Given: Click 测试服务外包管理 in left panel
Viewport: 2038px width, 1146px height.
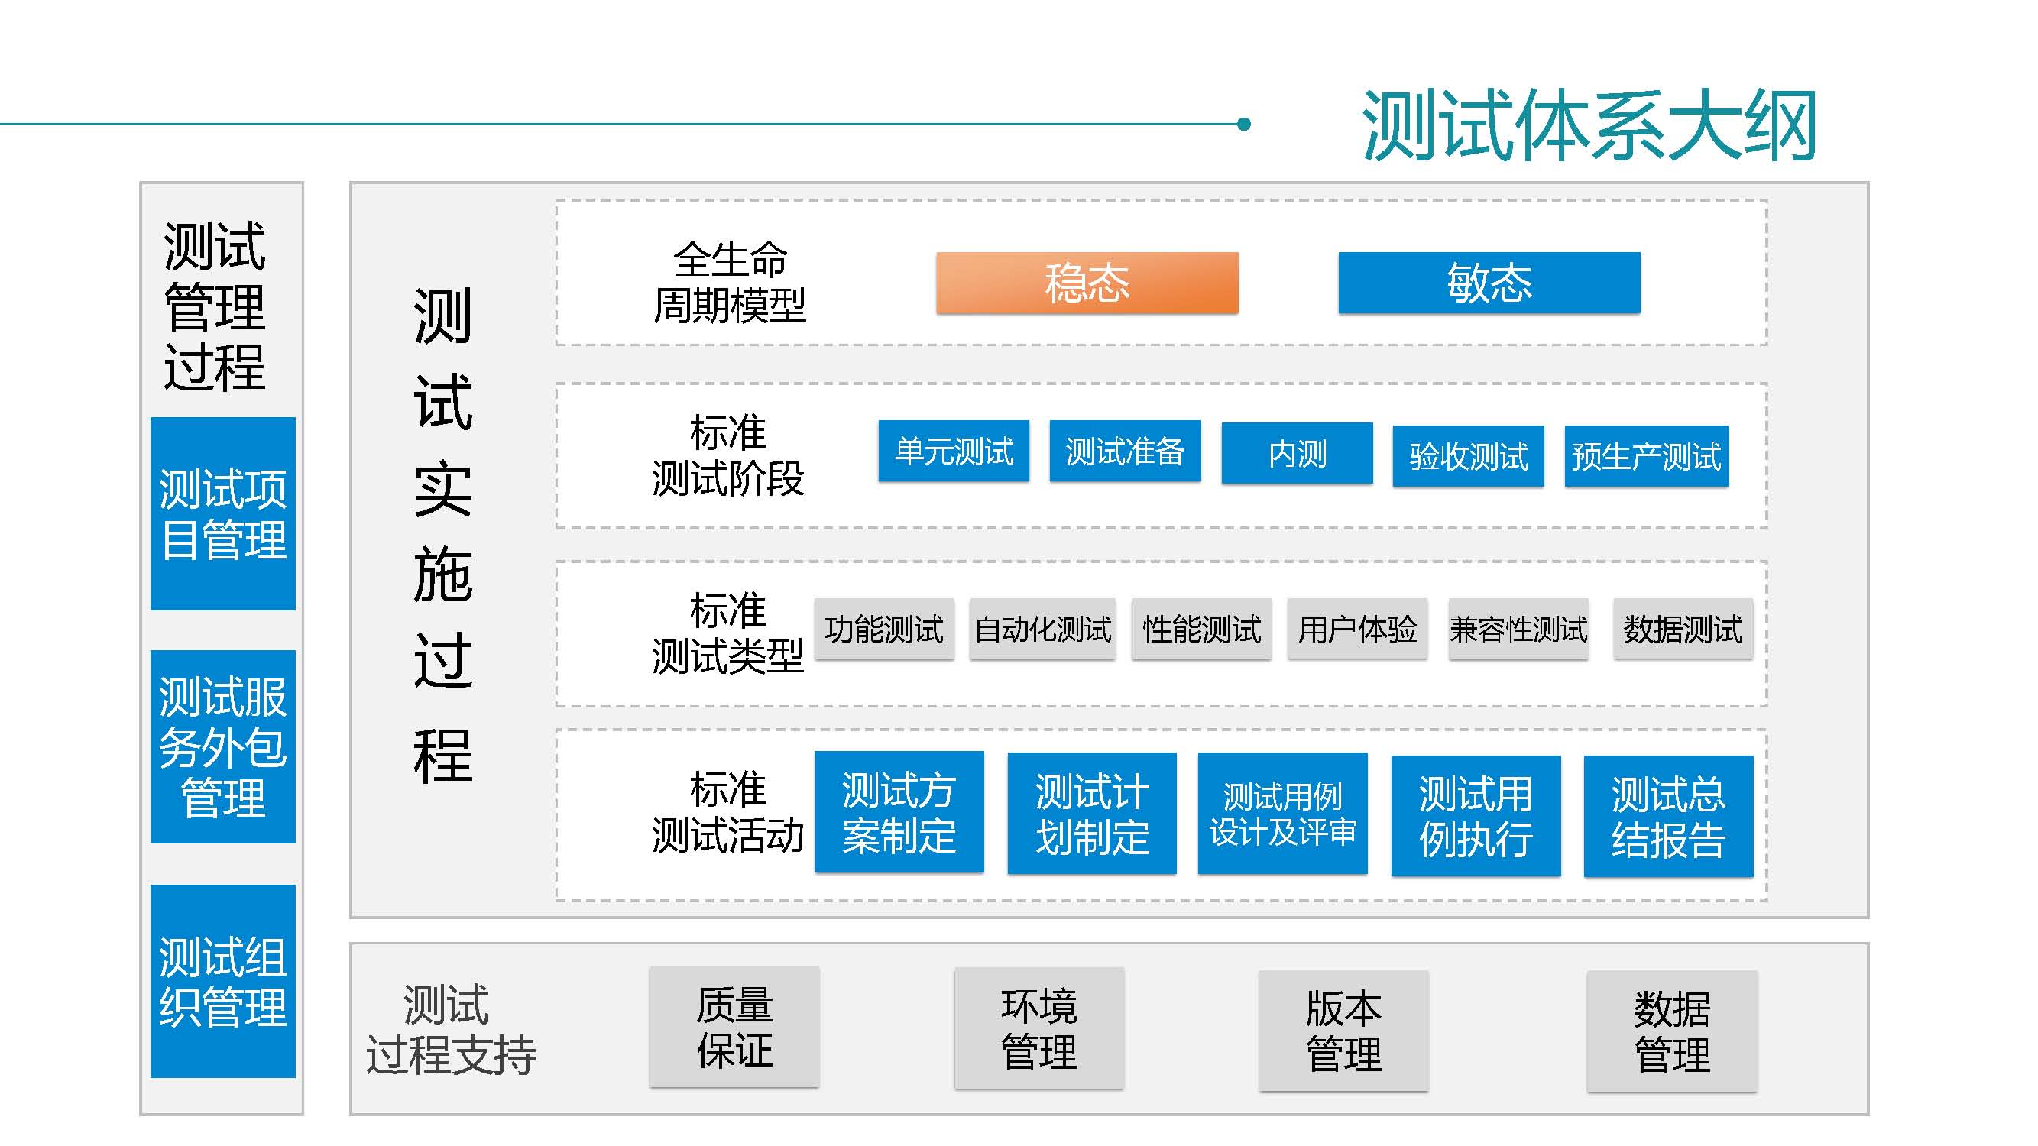Looking at the screenshot, I should [x=222, y=746].
